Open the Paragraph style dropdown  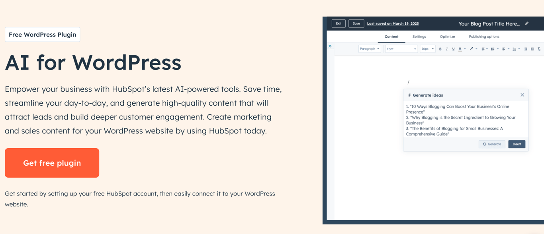pyautogui.click(x=370, y=48)
